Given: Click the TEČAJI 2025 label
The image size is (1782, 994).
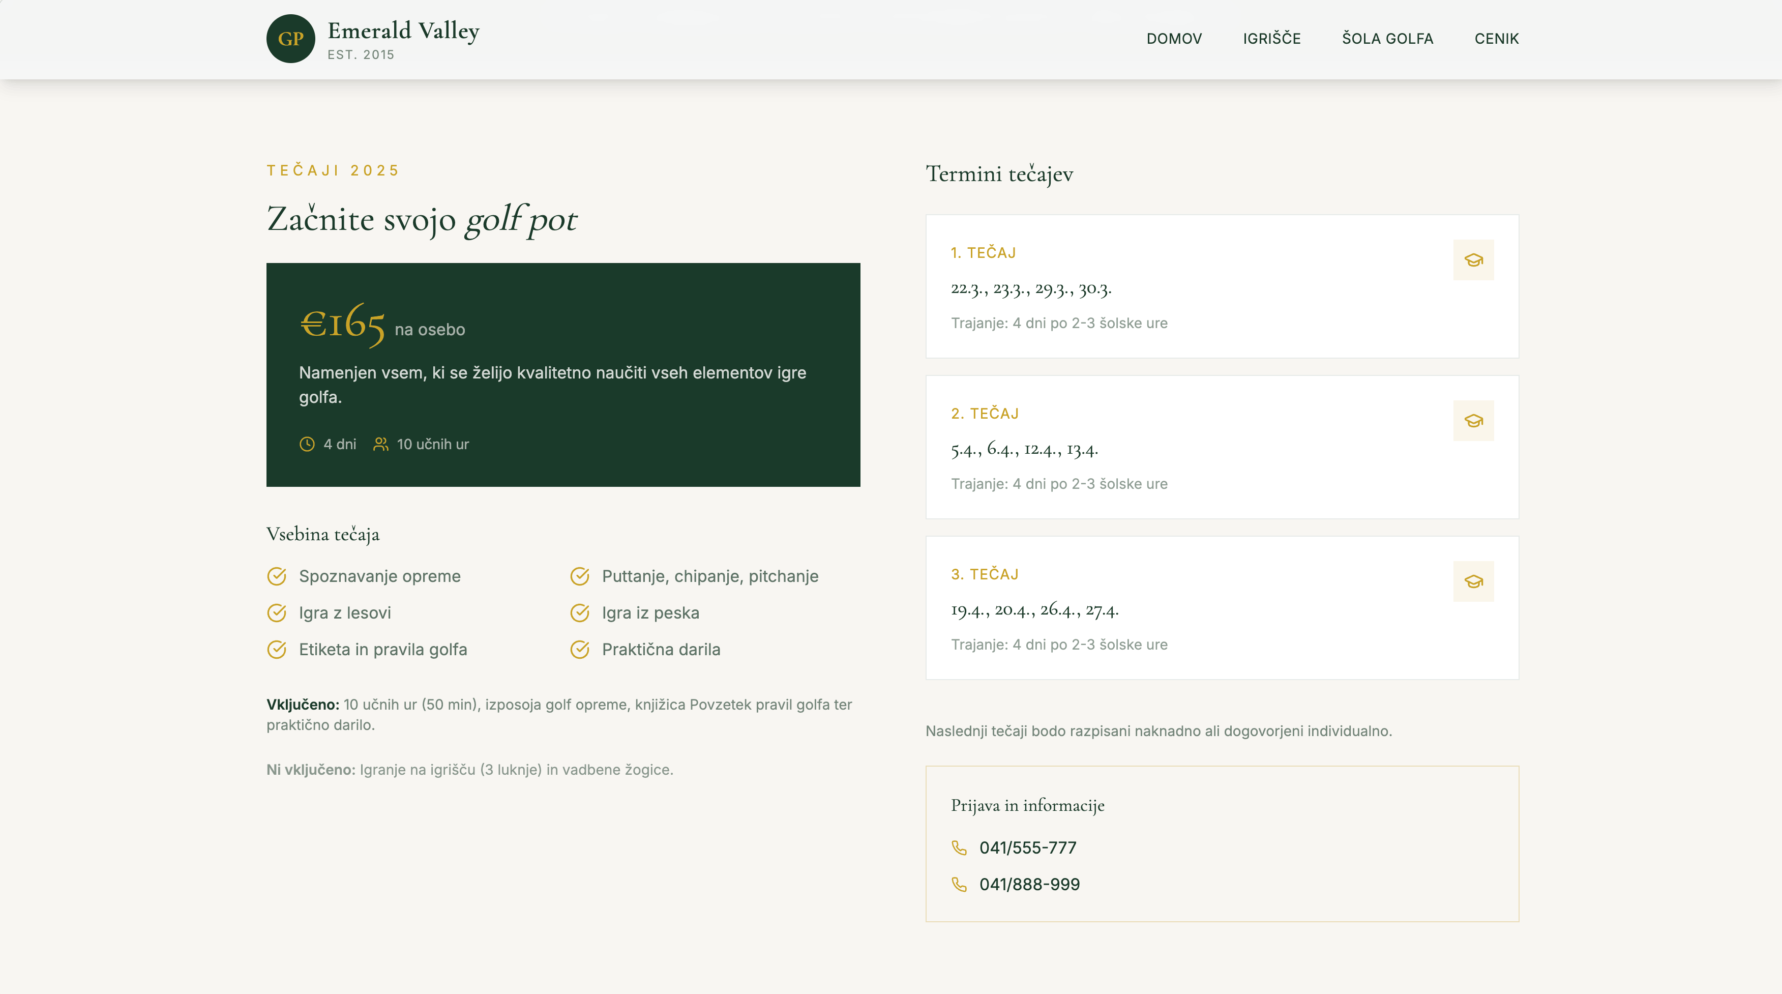Looking at the screenshot, I should [333, 171].
